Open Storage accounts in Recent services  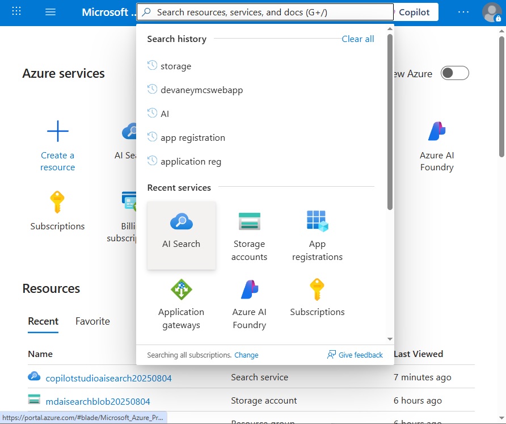coord(249,237)
